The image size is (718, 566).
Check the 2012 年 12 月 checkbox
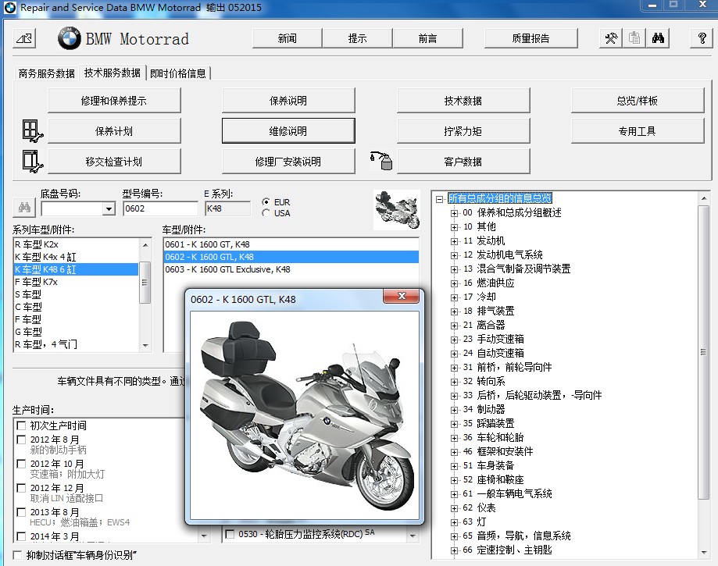21,488
